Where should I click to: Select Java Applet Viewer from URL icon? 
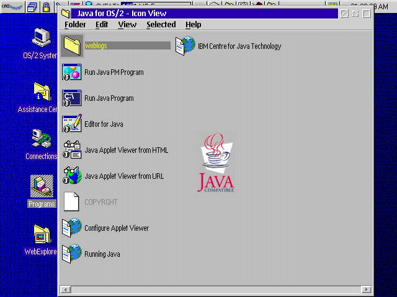tap(72, 176)
